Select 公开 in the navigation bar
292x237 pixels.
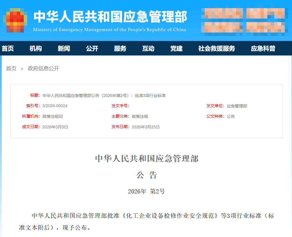(x=92, y=49)
